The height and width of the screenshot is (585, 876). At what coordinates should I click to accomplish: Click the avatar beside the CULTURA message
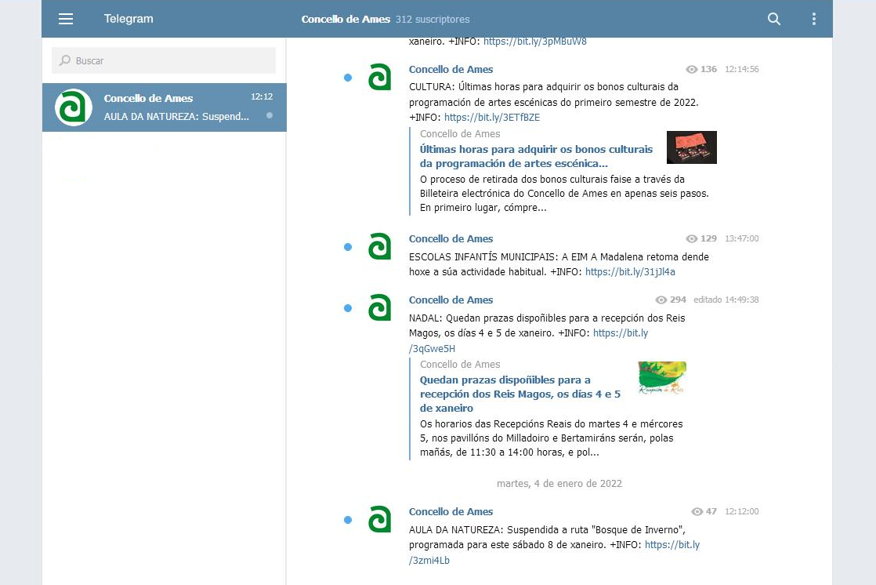(x=379, y=77)
